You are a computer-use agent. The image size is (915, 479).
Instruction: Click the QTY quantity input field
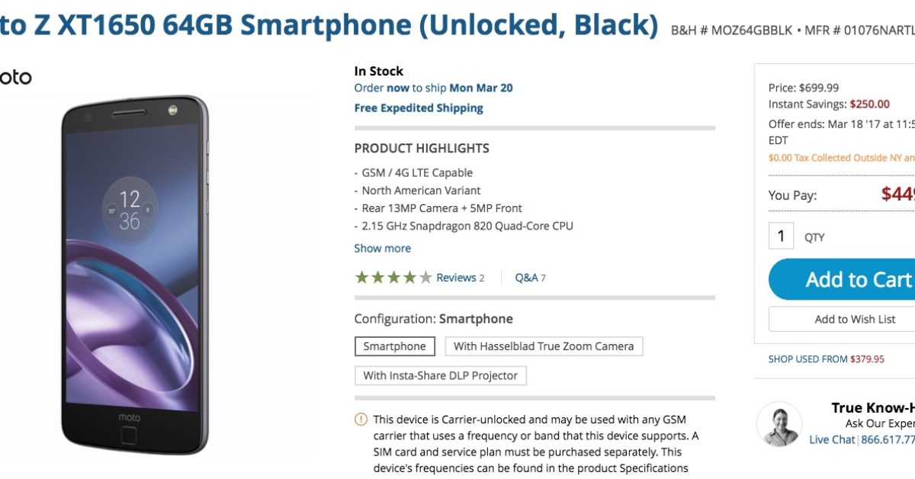point(781,236)
